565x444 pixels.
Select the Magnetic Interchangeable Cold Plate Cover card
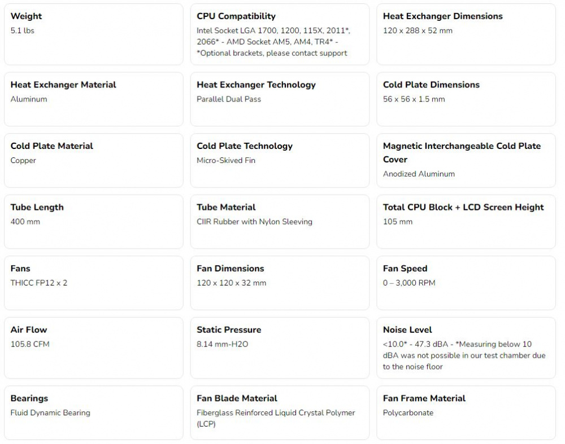pos(466,160)
